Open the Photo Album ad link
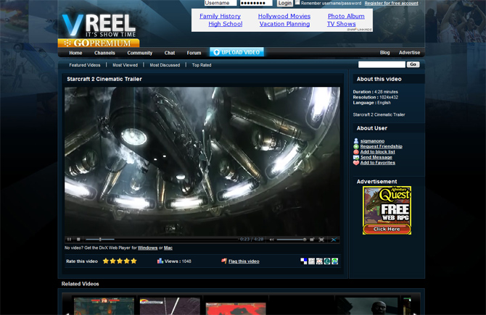The image size is (486, 315). coord(346,16)
